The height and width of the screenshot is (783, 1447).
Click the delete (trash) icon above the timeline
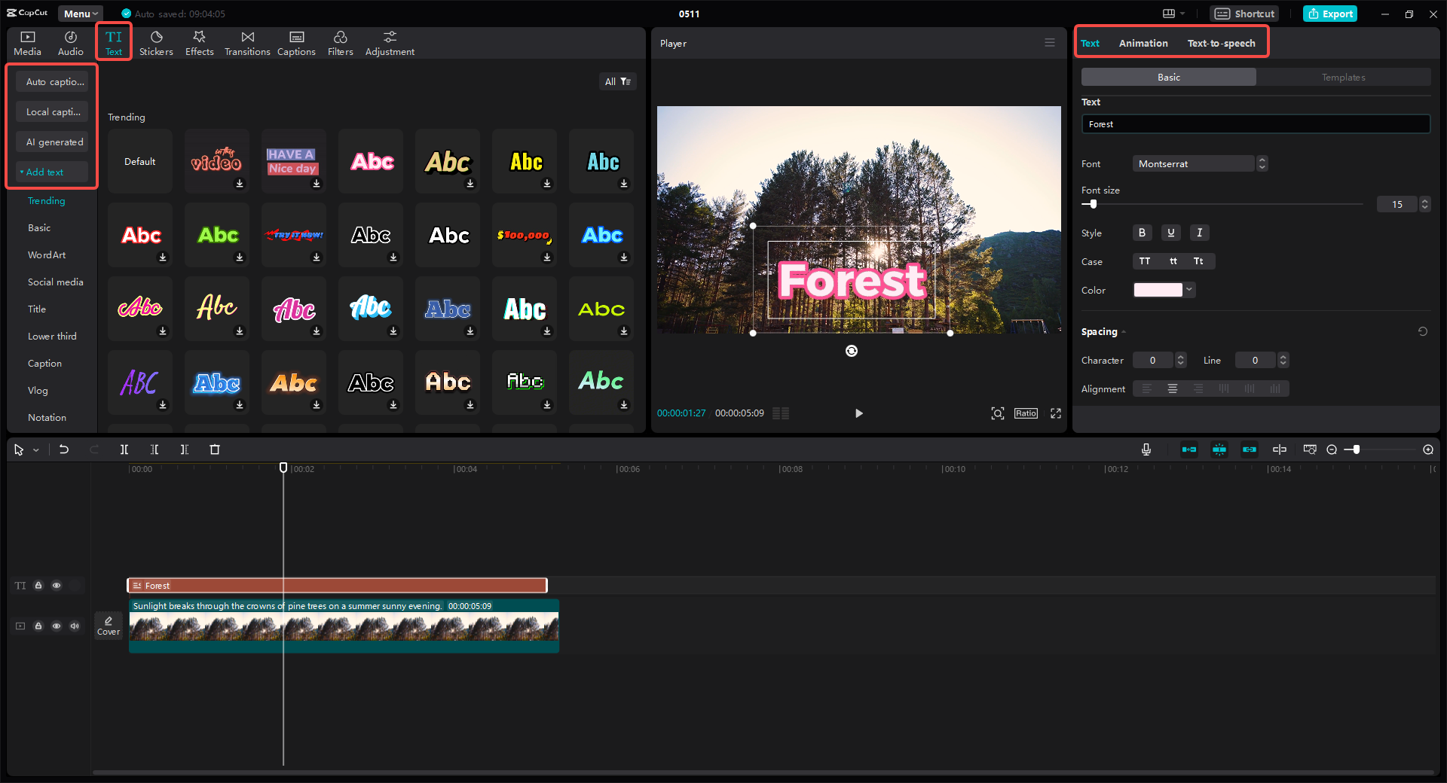[x=215, y=449]
